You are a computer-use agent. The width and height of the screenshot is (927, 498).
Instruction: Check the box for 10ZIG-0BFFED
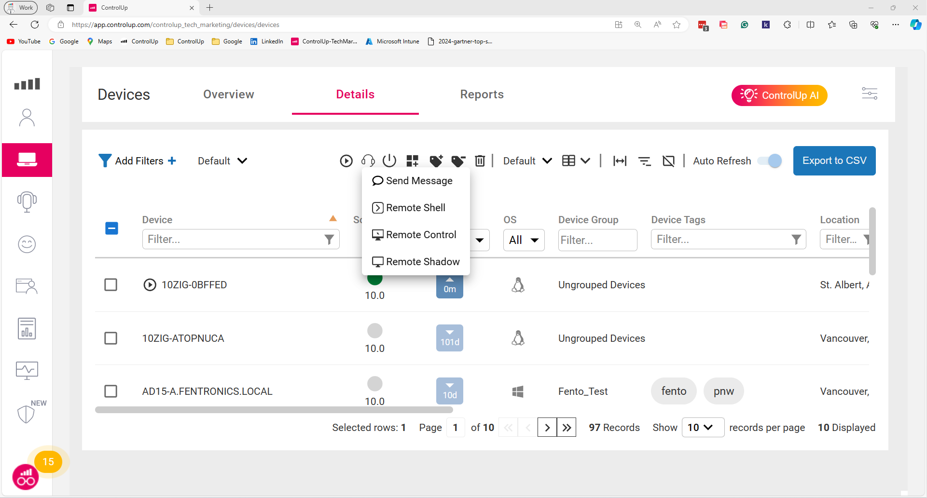(111, 285)
